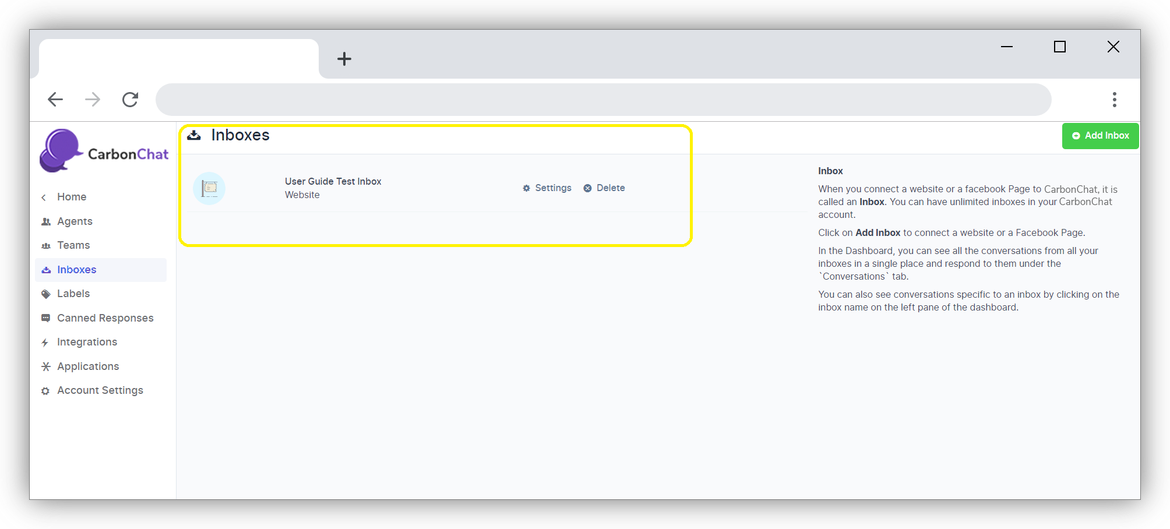Click the Add Inbox button
The height and width of the screenshot is (529, 1170).
(1100, 136)
